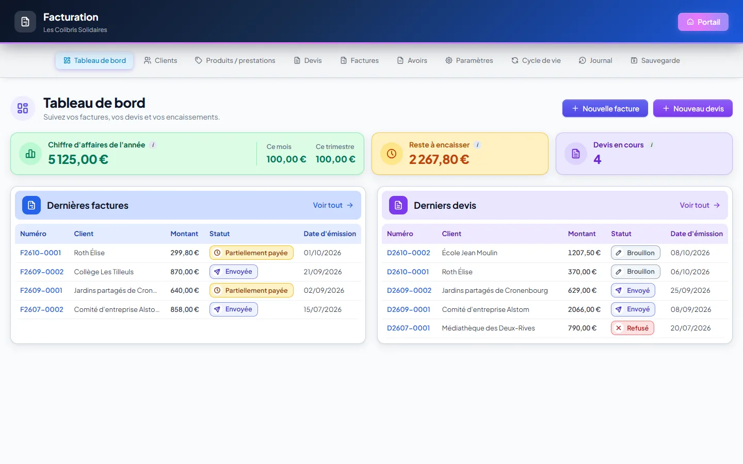Image resolution: width=743 pixels, height=464 pixels.
Task: Open quote D2610-0002
Action: click(409, 253)
